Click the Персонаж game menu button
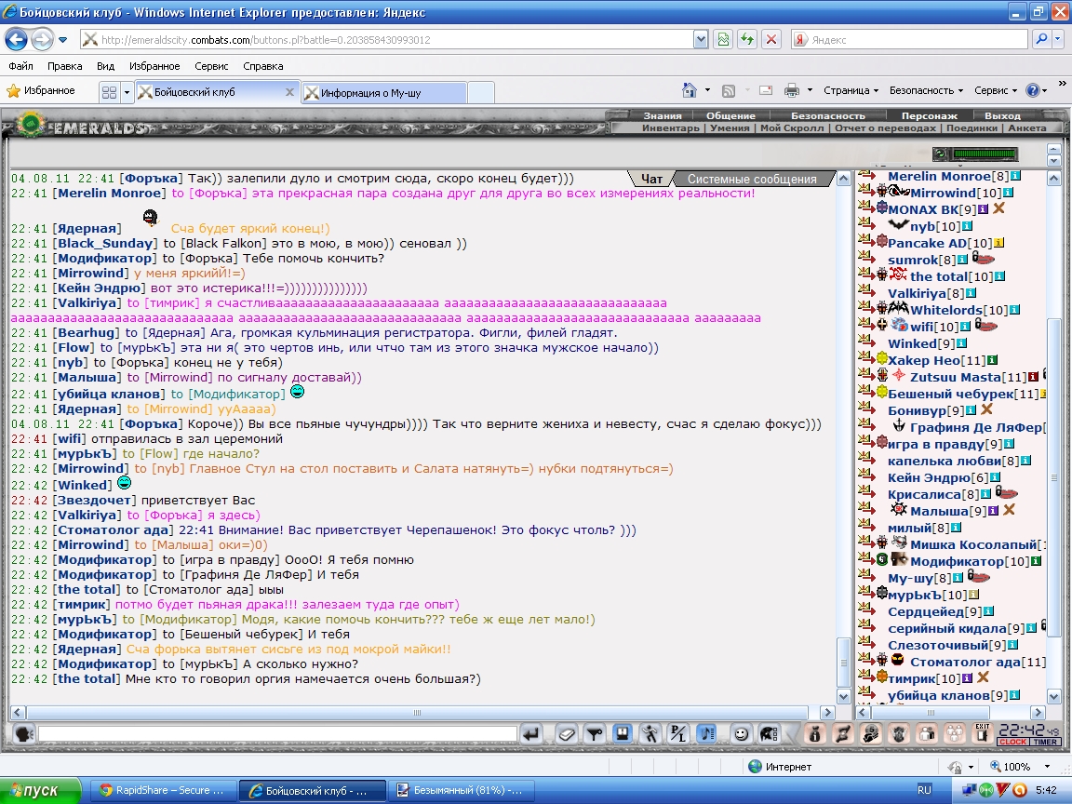 pyautogui.click(x=929, y=115)
